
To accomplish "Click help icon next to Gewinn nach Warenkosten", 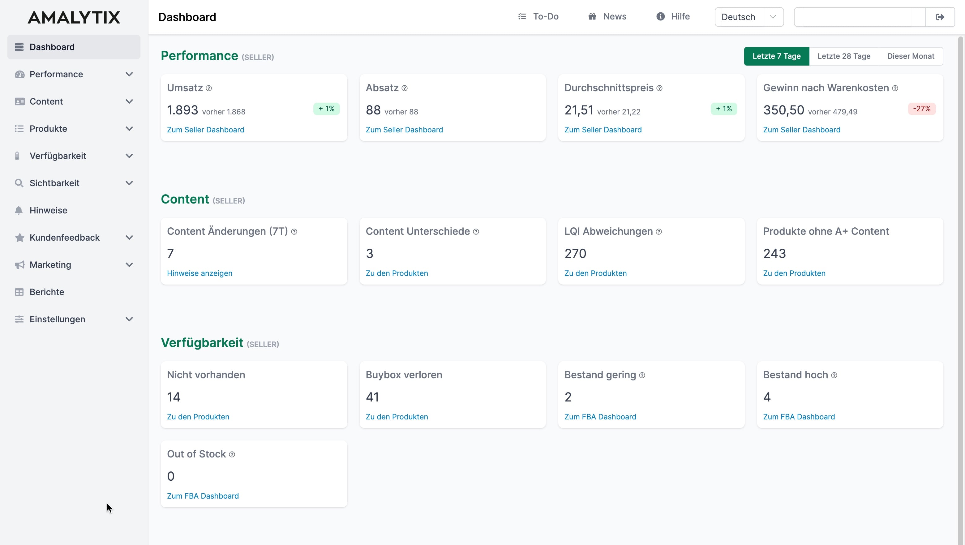I will pos(895,88).
